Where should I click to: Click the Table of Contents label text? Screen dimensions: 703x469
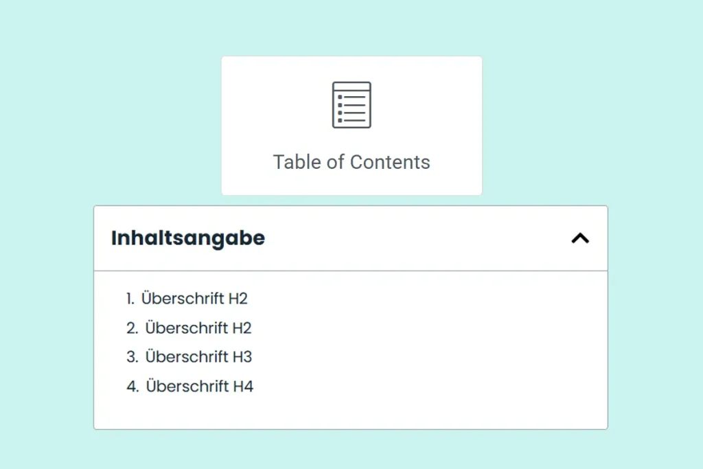coord(351,162)
